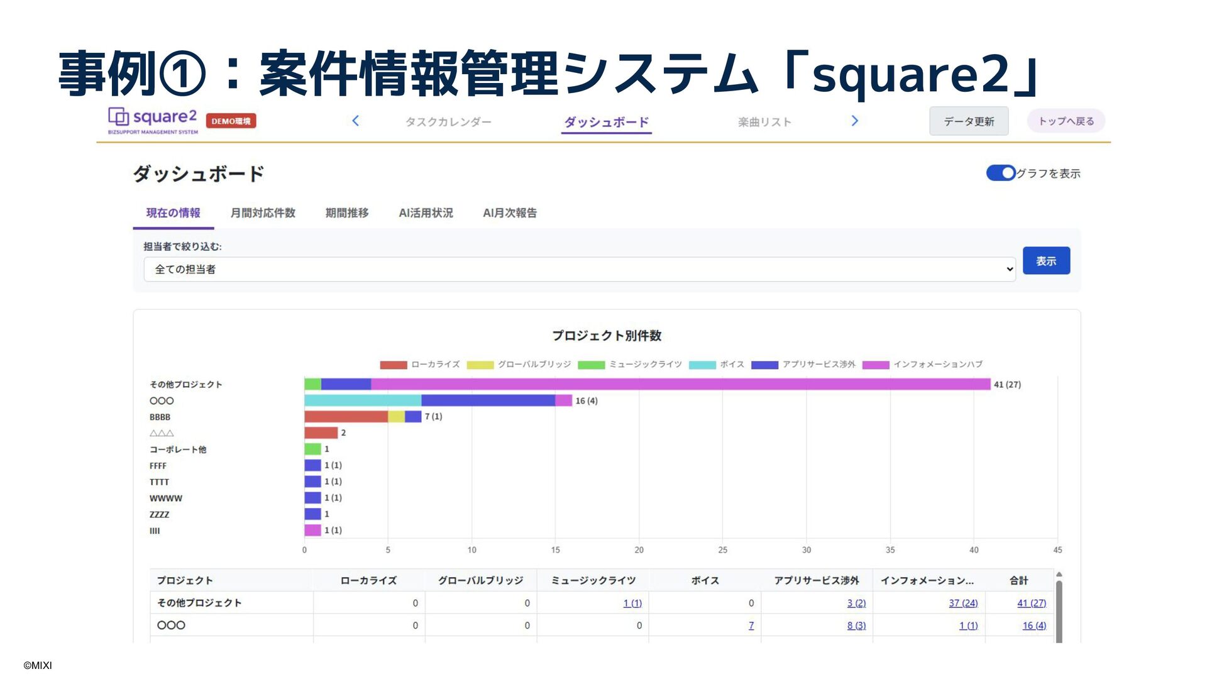
Task: Click the right chevron navigation arrow
Action: tap(854, 121)
